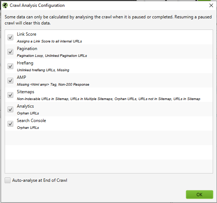Disable the Hreflang analysis checkbox
217x203 pixels.
pos(10,66)
